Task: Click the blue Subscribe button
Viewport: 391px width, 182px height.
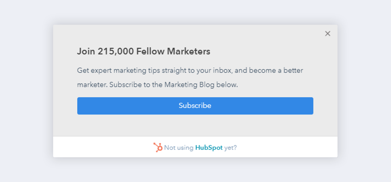Action: point(195,106)
